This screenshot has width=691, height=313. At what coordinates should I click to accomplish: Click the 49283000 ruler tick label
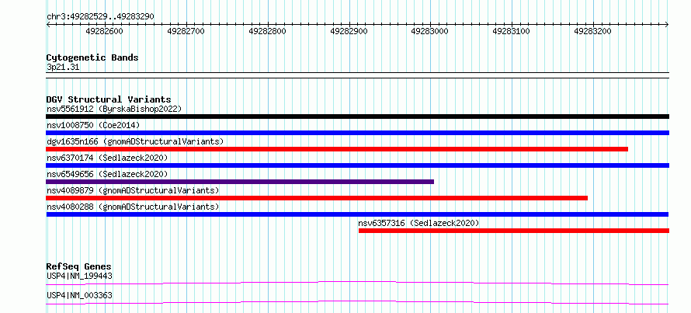(429, 31)
